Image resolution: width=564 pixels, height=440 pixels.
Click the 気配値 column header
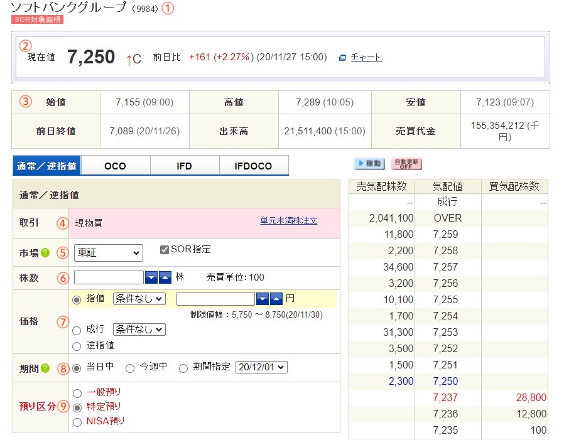[448, 186]
